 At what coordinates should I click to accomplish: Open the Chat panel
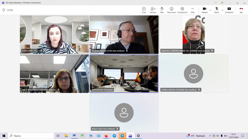pyautogui.click(x=144, y=10)
